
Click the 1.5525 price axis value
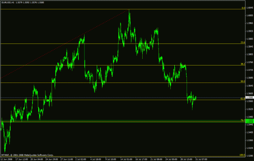coord(250,109)
